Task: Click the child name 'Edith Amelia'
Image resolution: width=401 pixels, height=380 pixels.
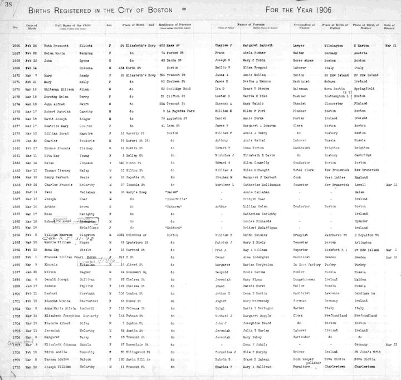Action: 55,352
